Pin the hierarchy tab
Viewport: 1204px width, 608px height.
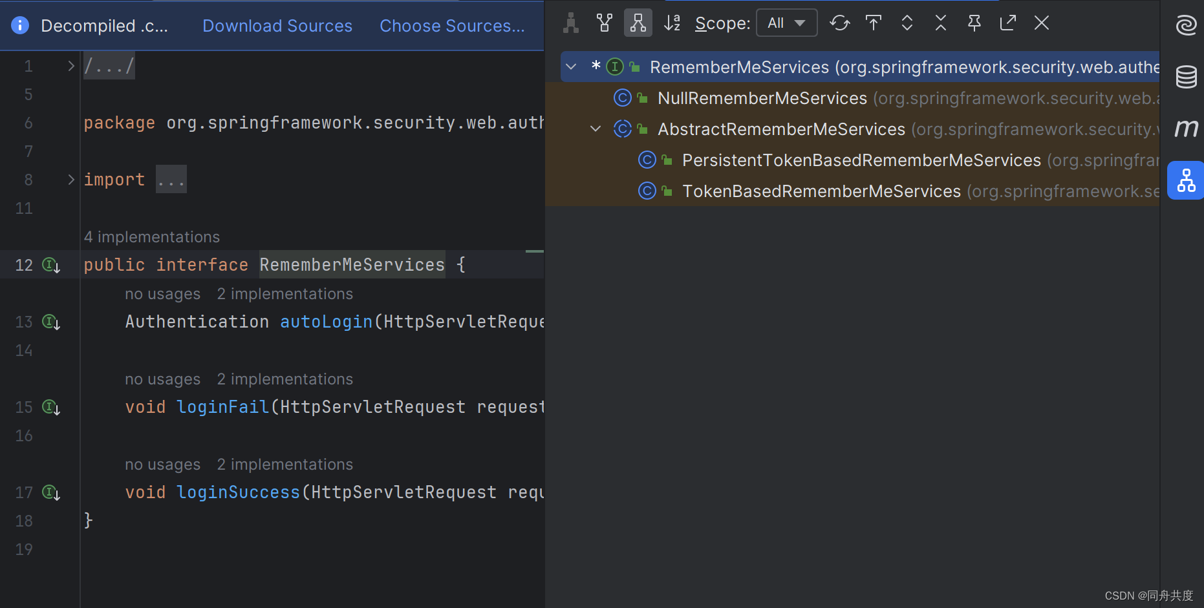pos(974,23)
